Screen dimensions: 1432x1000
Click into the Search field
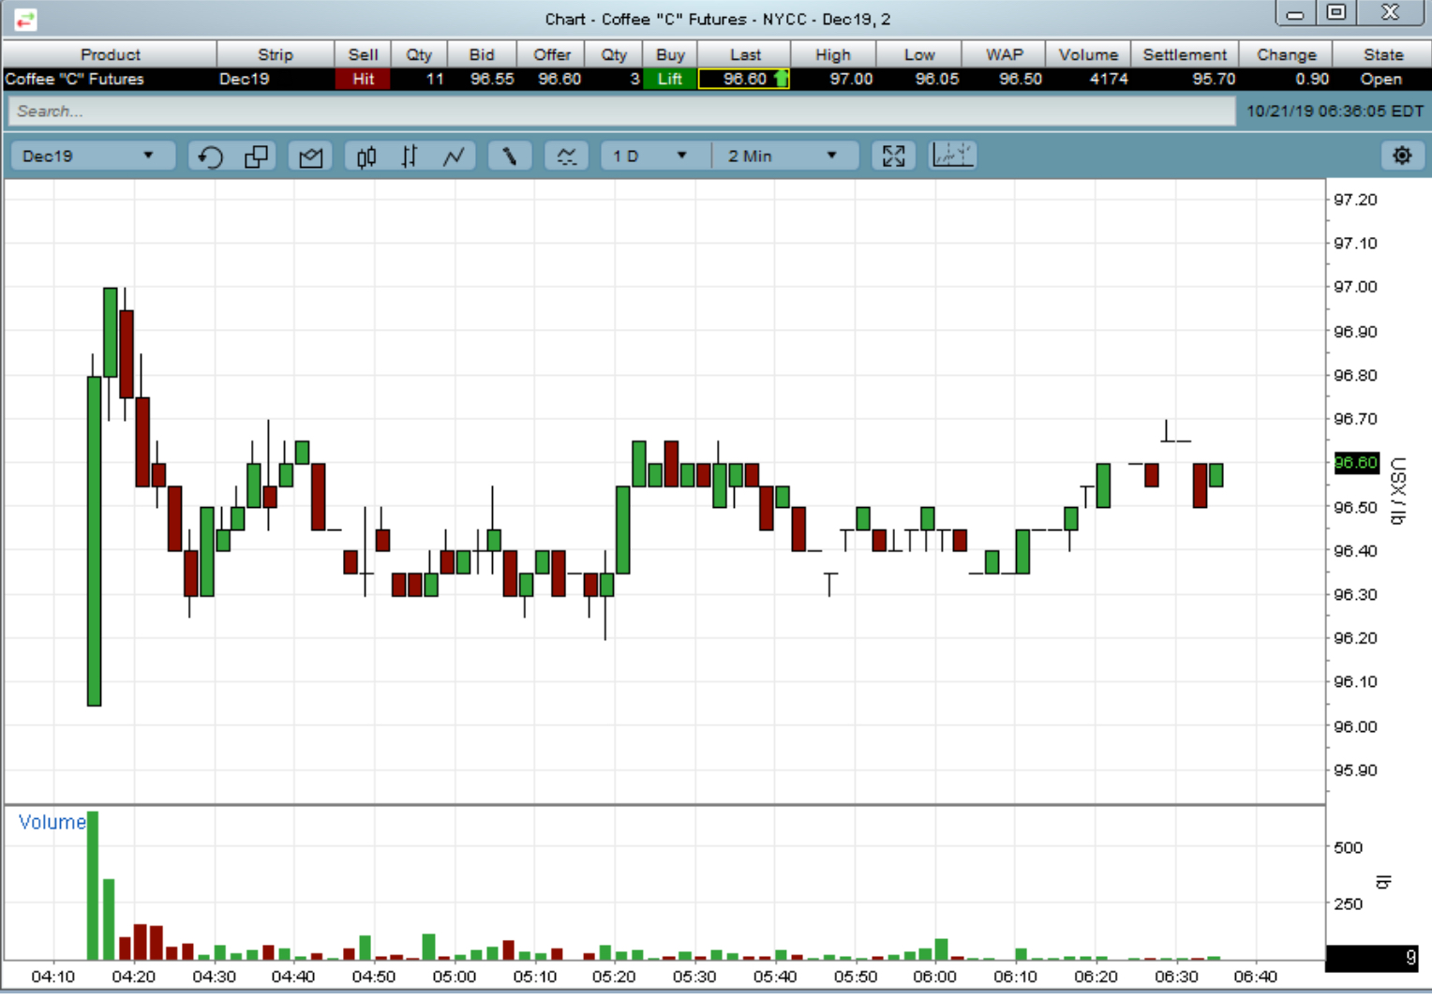621,112
